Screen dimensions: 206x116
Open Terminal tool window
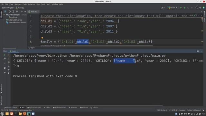(x=84, y=108)
